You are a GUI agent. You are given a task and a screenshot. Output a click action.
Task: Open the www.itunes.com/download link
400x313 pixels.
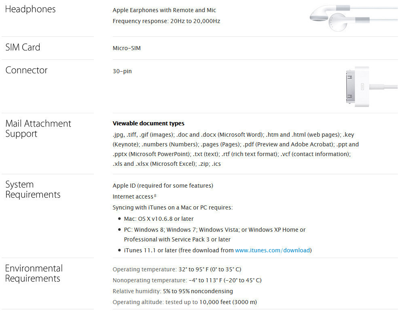click(x=272, y=250)
